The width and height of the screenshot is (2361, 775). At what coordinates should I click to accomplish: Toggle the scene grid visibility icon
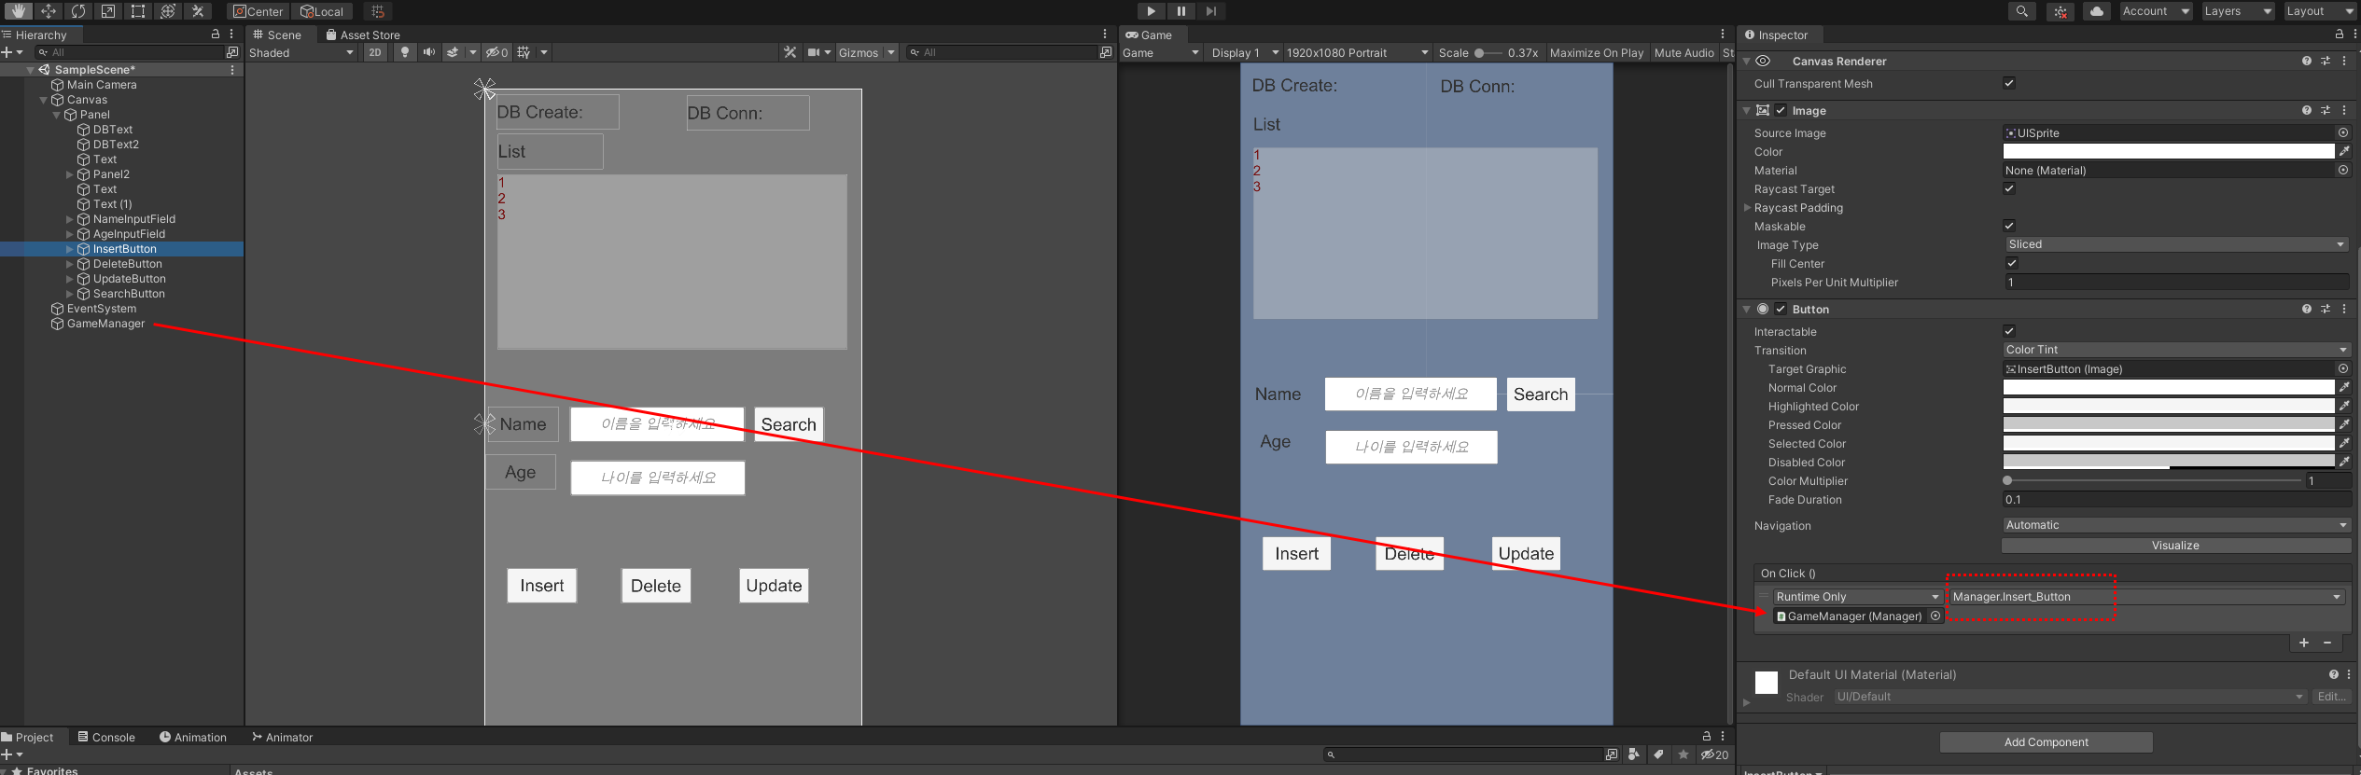click(x=524, y=52)
